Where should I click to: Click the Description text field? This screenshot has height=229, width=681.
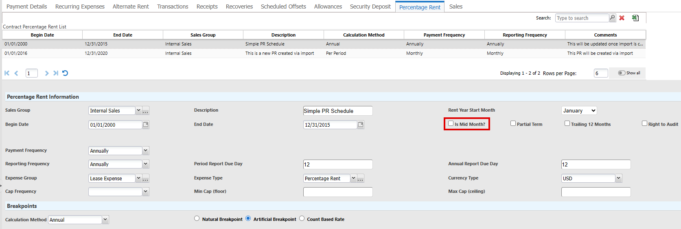pos(337,111)
